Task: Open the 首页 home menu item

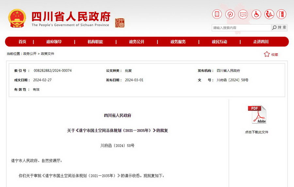Action: (x=22, y=42)
